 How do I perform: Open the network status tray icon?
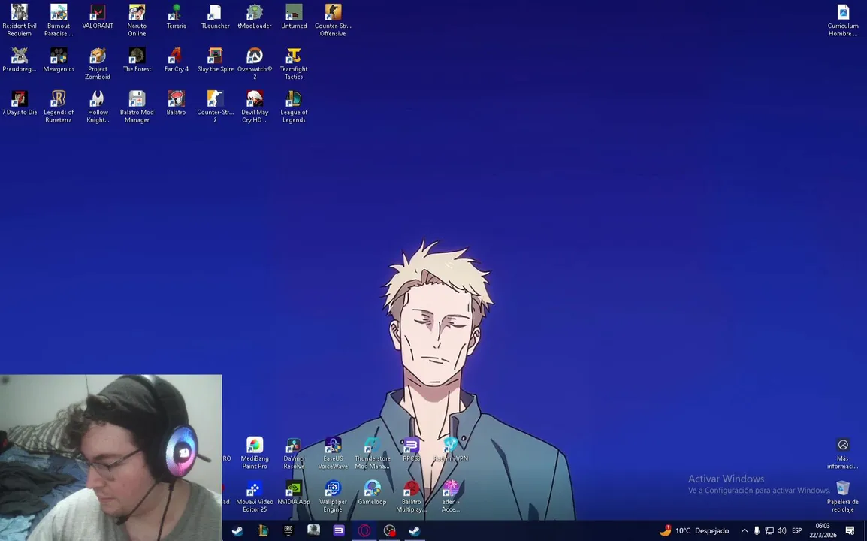coord(769,530)
